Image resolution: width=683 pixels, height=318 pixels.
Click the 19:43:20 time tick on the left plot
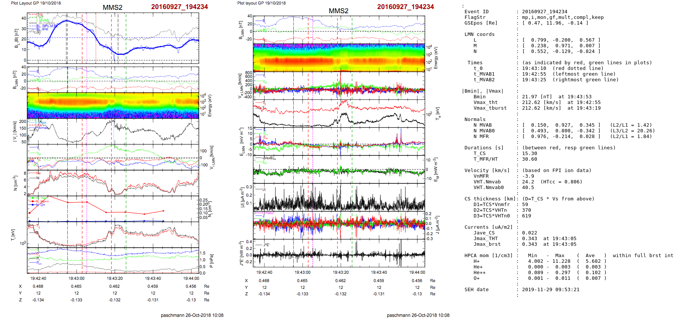[x=115, y=278]
